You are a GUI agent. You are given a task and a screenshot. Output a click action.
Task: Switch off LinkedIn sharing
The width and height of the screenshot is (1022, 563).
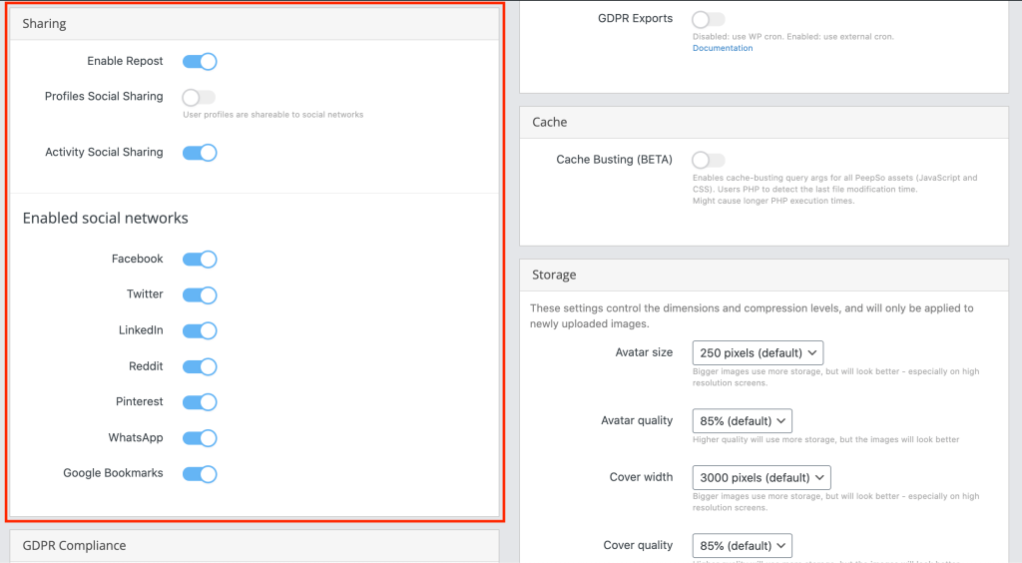pos(200,330)
